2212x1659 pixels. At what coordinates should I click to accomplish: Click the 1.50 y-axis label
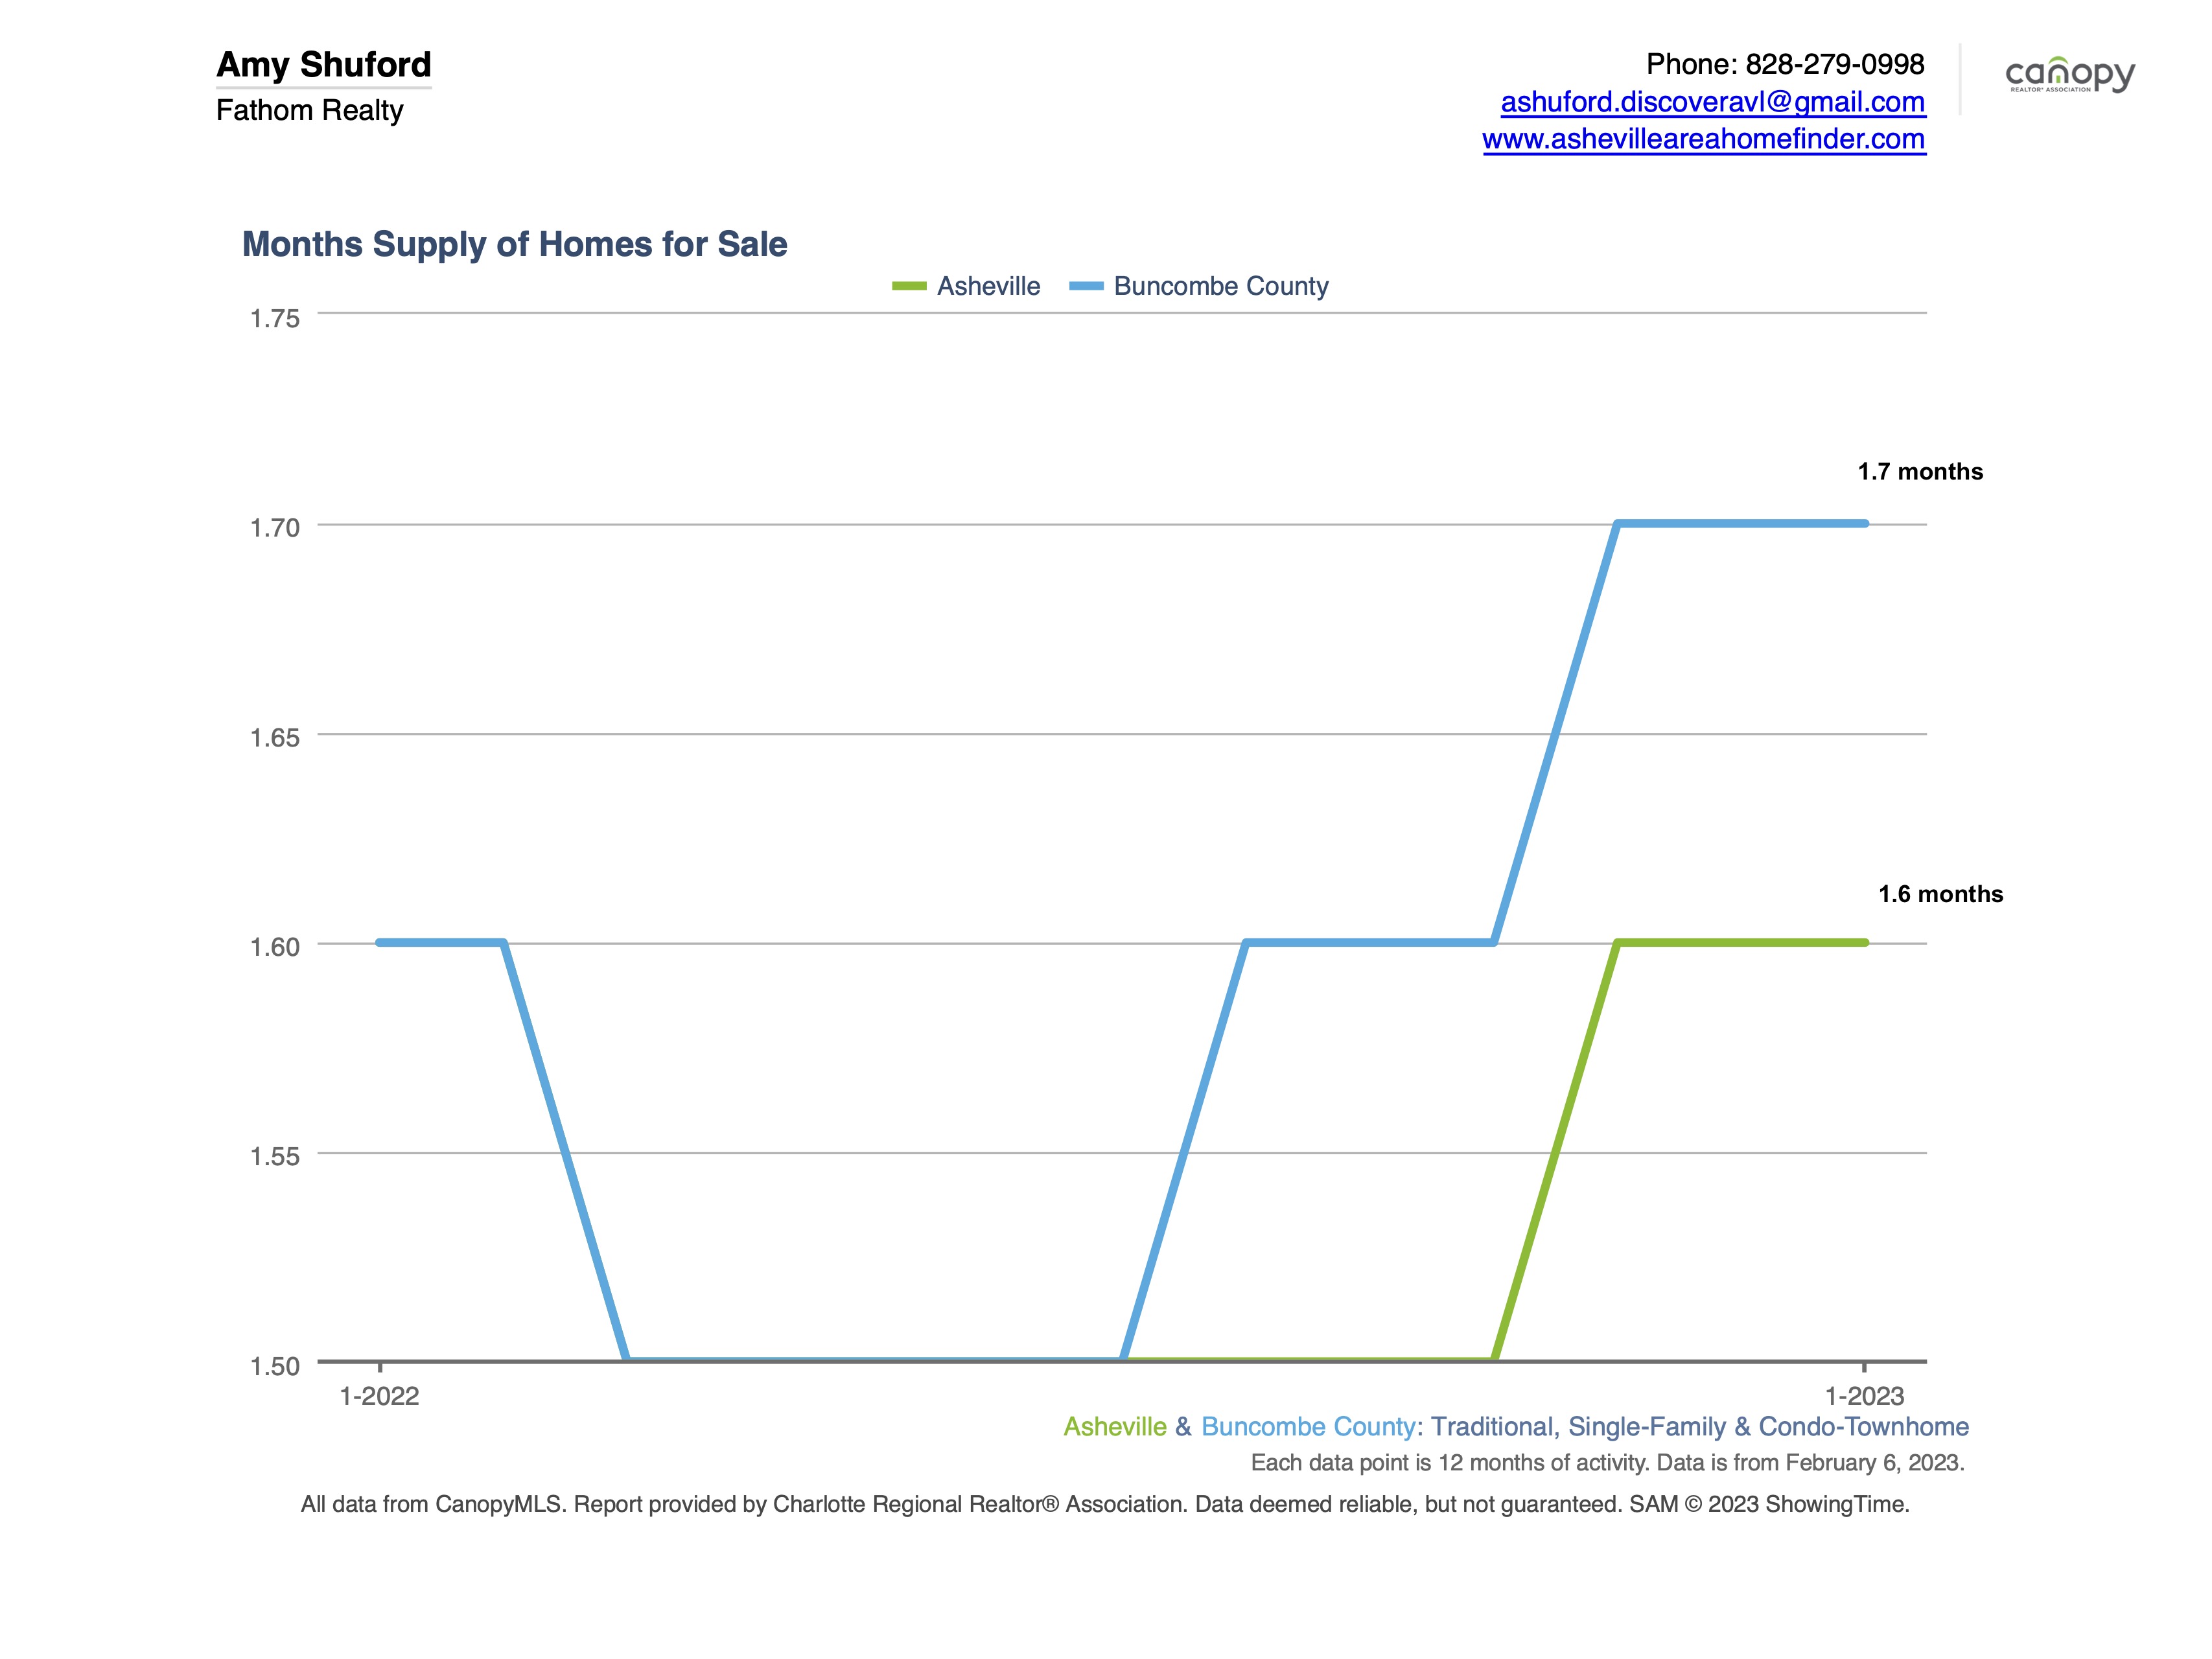(275, 1367)
